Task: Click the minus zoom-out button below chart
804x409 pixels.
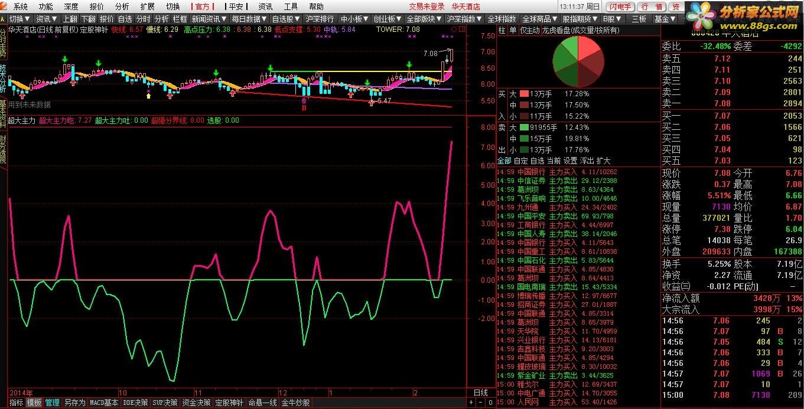Action: point(480,403)
